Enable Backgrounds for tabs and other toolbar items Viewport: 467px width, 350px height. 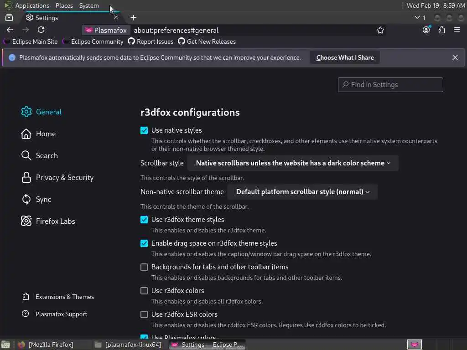coord(144,267)
